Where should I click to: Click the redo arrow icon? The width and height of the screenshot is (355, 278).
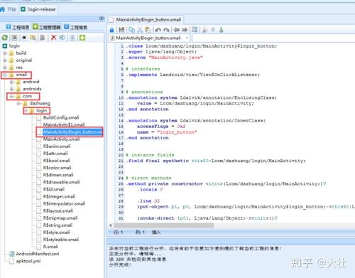click(166, 30)
